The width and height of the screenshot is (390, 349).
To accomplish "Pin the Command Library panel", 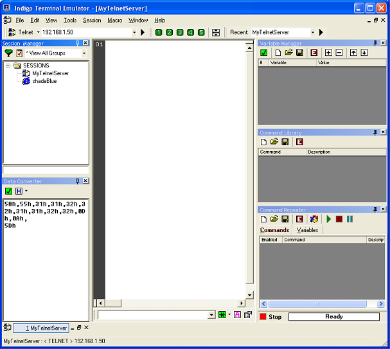I will tap(375, 132).
